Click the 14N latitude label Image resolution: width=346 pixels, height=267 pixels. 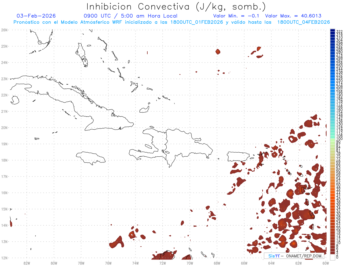pos(4,225)
